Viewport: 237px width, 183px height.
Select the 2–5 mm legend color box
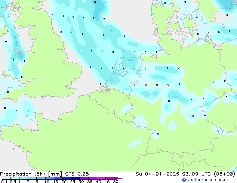tap(32, 178)
